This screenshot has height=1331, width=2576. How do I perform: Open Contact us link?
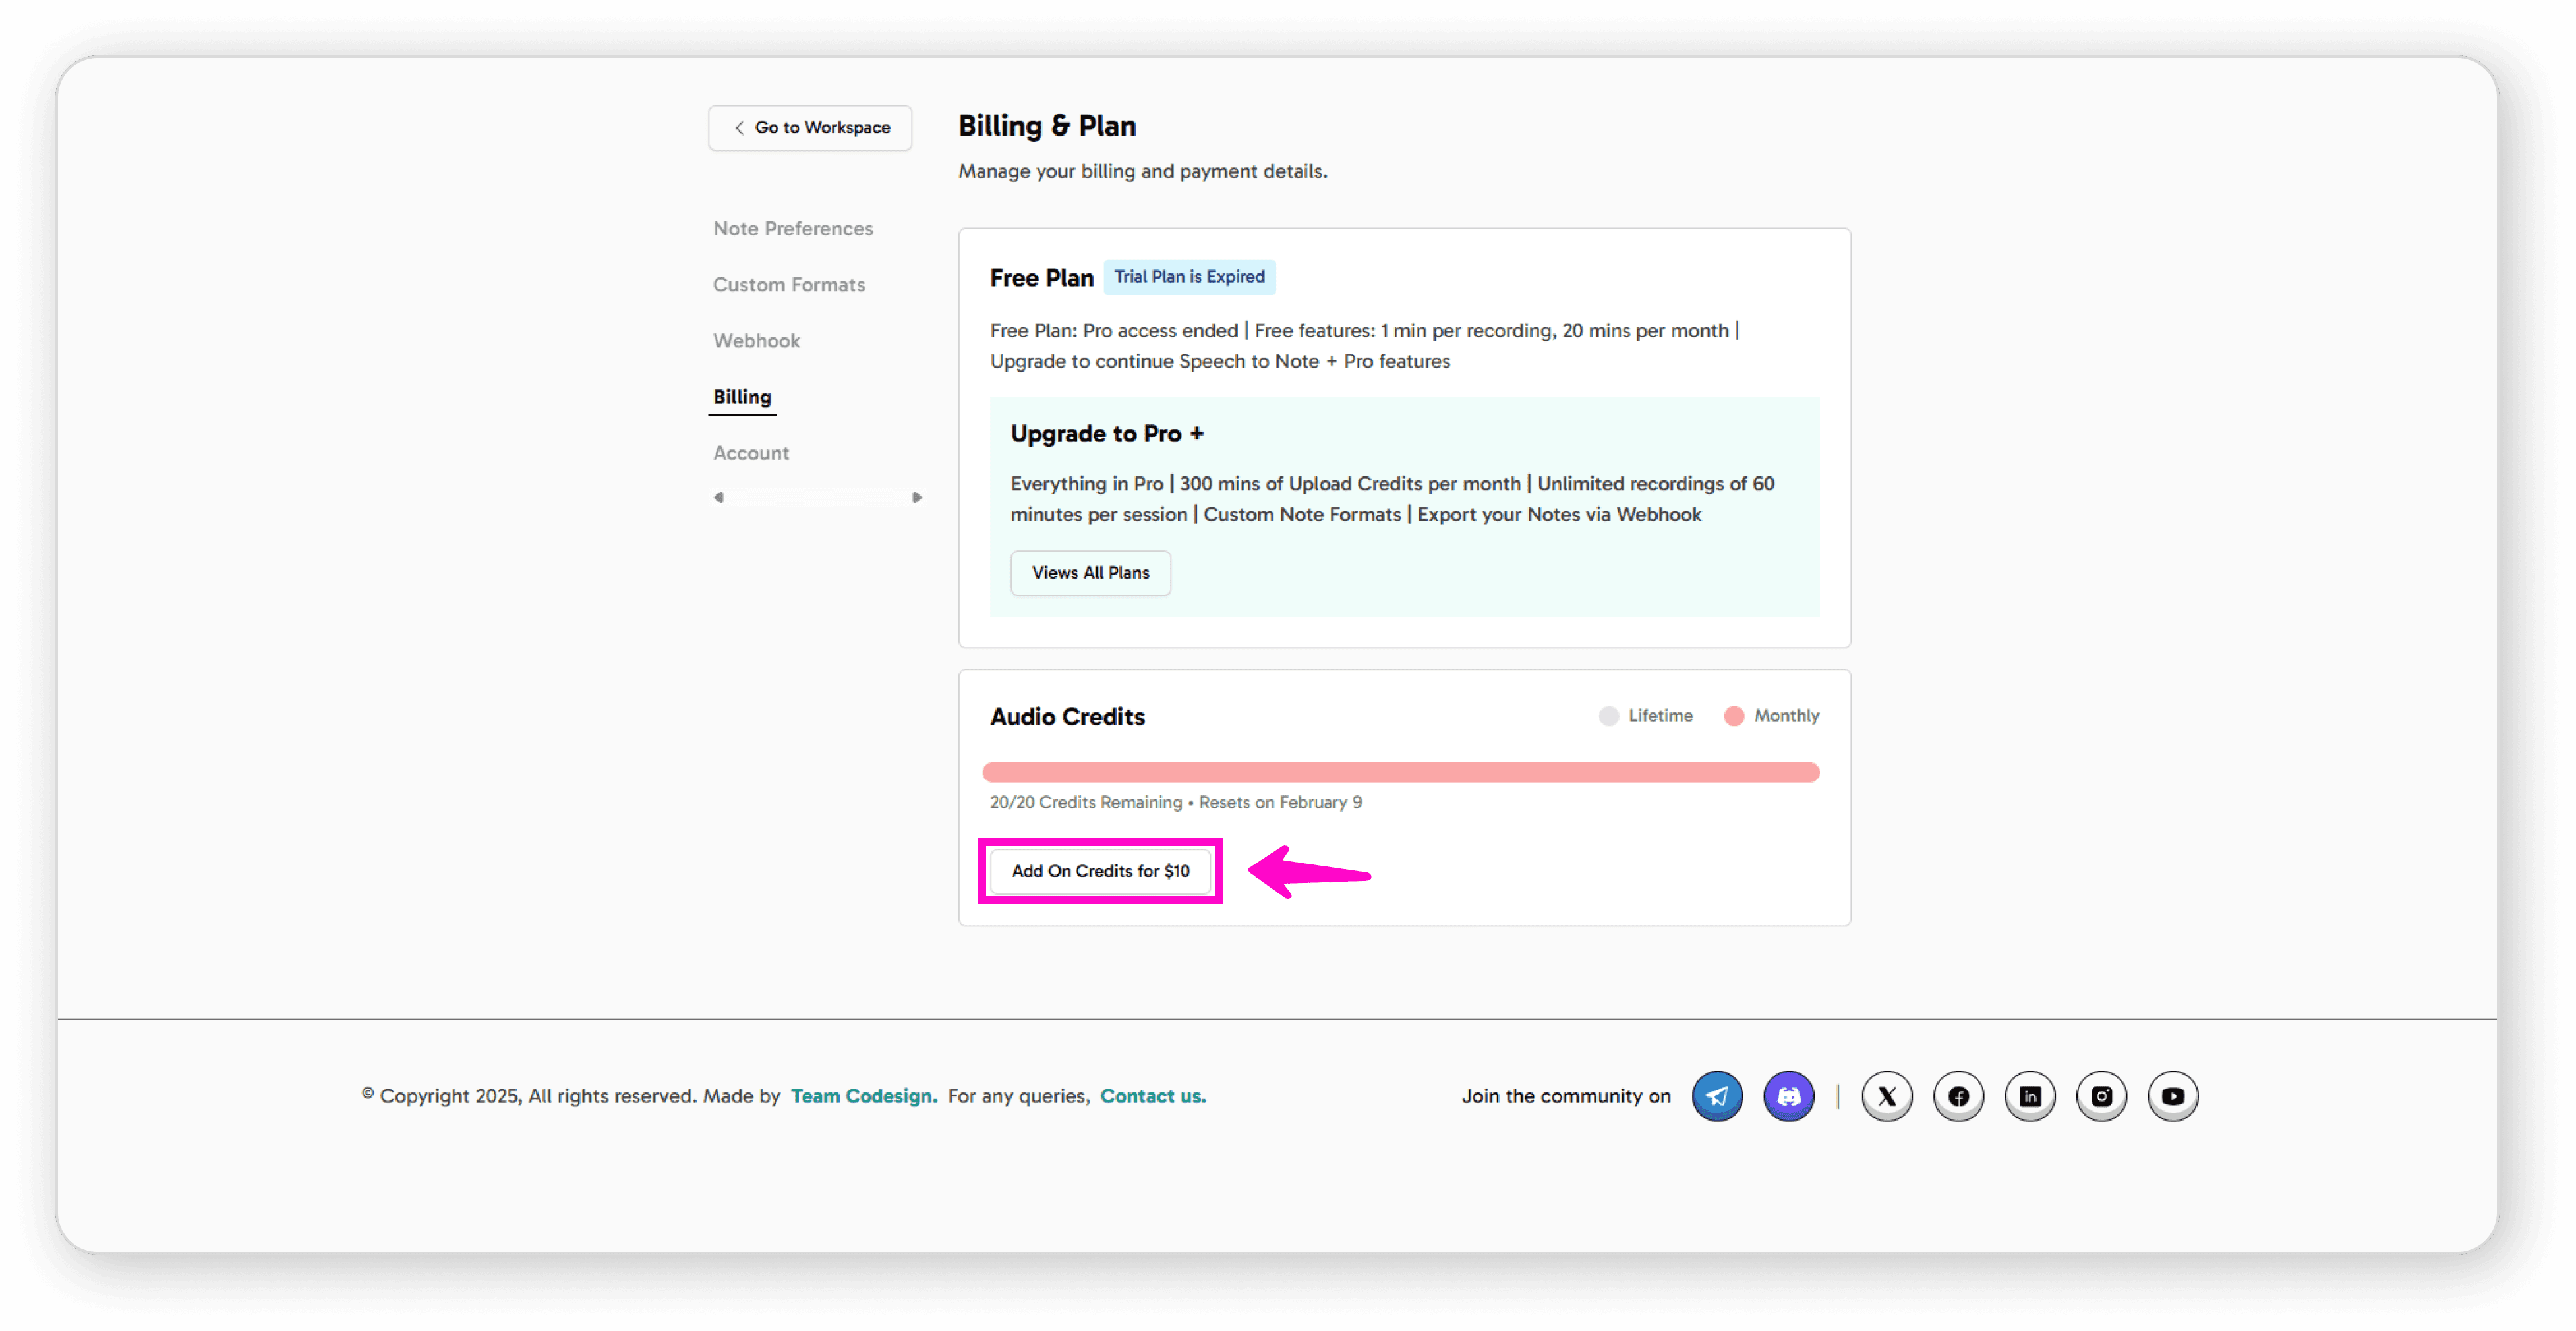tap(1152, 1096)
